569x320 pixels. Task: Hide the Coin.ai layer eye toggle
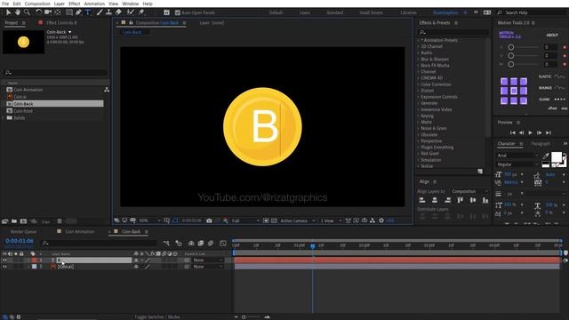click(4, 267)
